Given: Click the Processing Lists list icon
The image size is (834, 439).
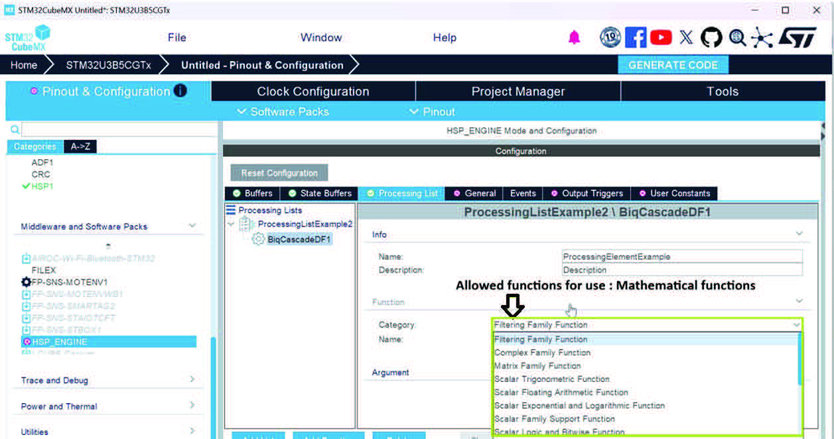Looking at the screenshot, I should 231,210.
